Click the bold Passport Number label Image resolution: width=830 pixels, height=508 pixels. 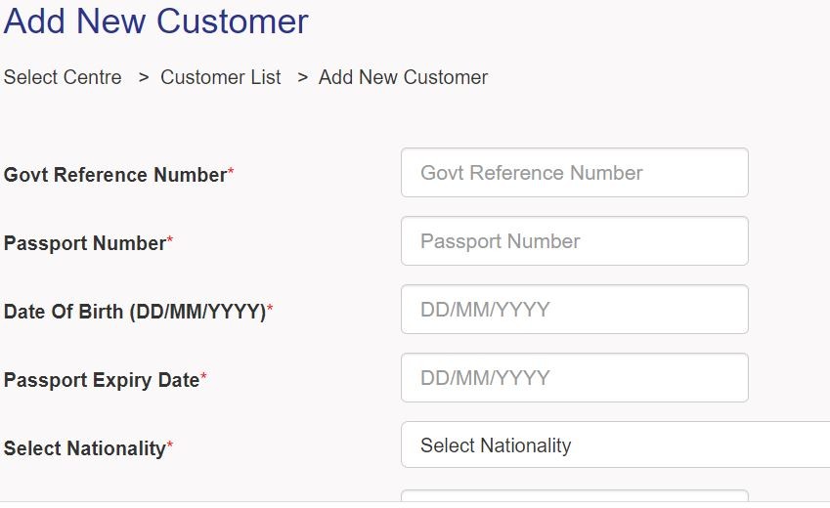pyautogui.click(x=85, y=243)
